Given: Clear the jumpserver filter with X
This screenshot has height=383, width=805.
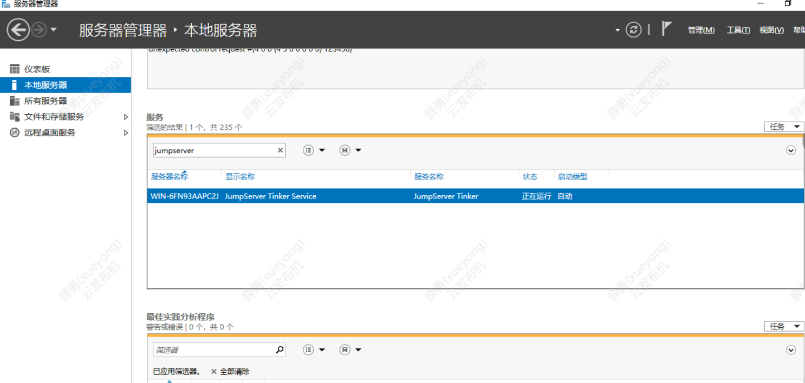Looking at the screenshot, I should 280,150.
